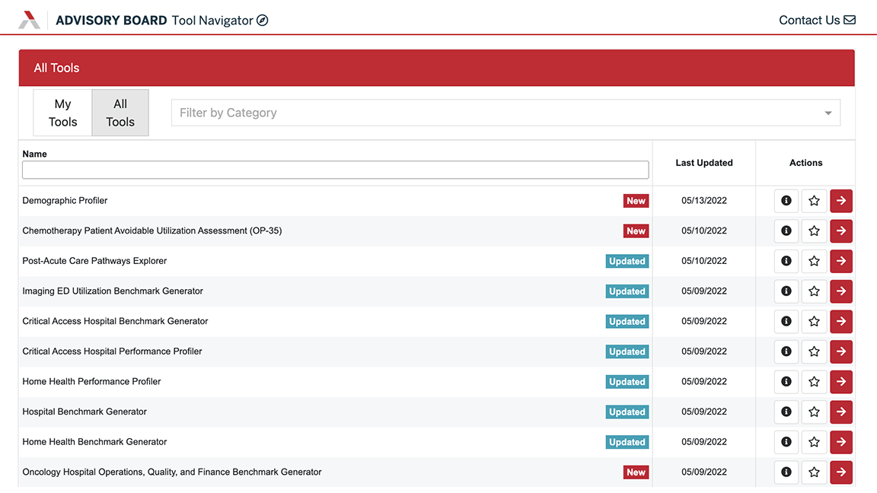Viewport: 877px width, 493px height.
Task: Show info for Imaging ED Utilization Benchmark Generator
Action: 786,291
